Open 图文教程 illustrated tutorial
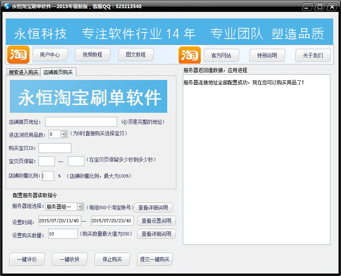Image resolution: width=341 pixels, height=276 pixels. pos(136,55)
